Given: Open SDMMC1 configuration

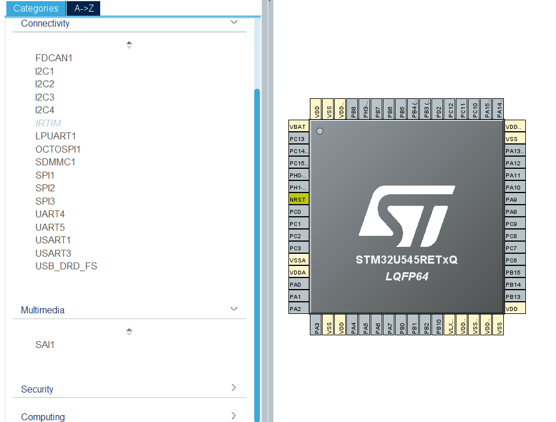Looking at the screenshot, I should pos(56,162).
